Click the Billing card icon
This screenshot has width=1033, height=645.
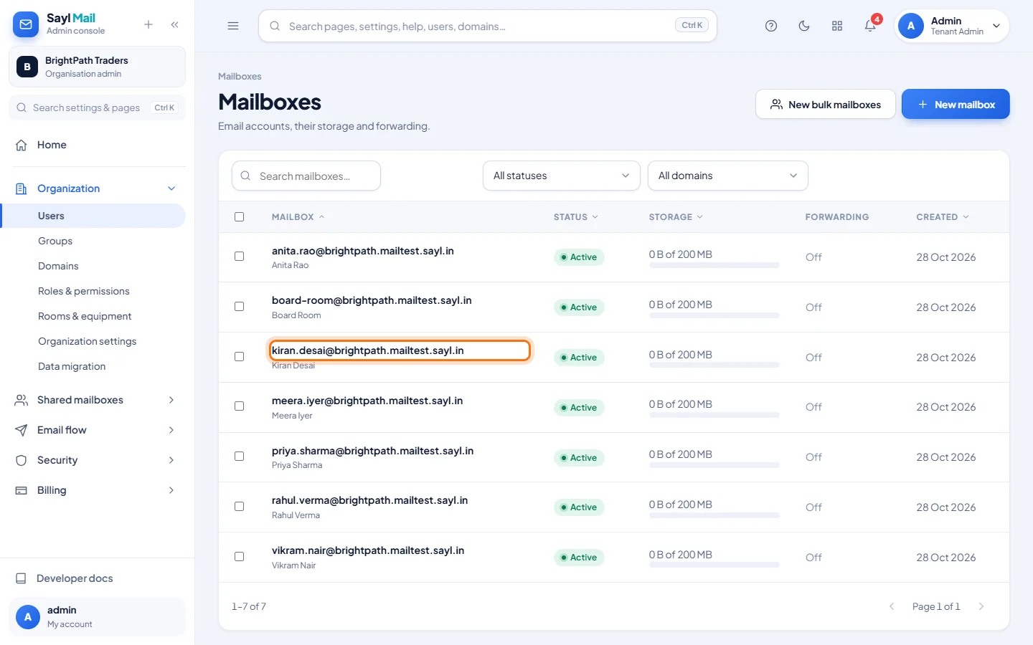coord(22,490)
